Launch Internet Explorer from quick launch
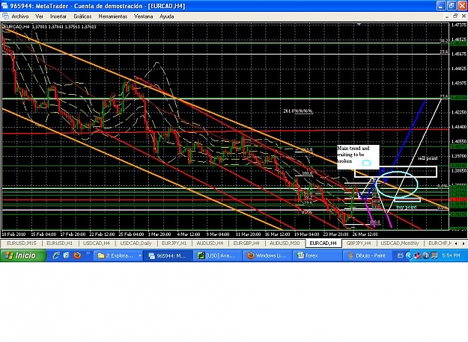 pyautogui.click(x=56, y=255)
